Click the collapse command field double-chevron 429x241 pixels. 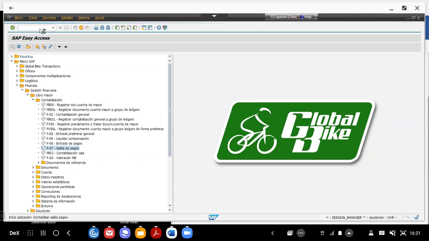click(60, 28)
